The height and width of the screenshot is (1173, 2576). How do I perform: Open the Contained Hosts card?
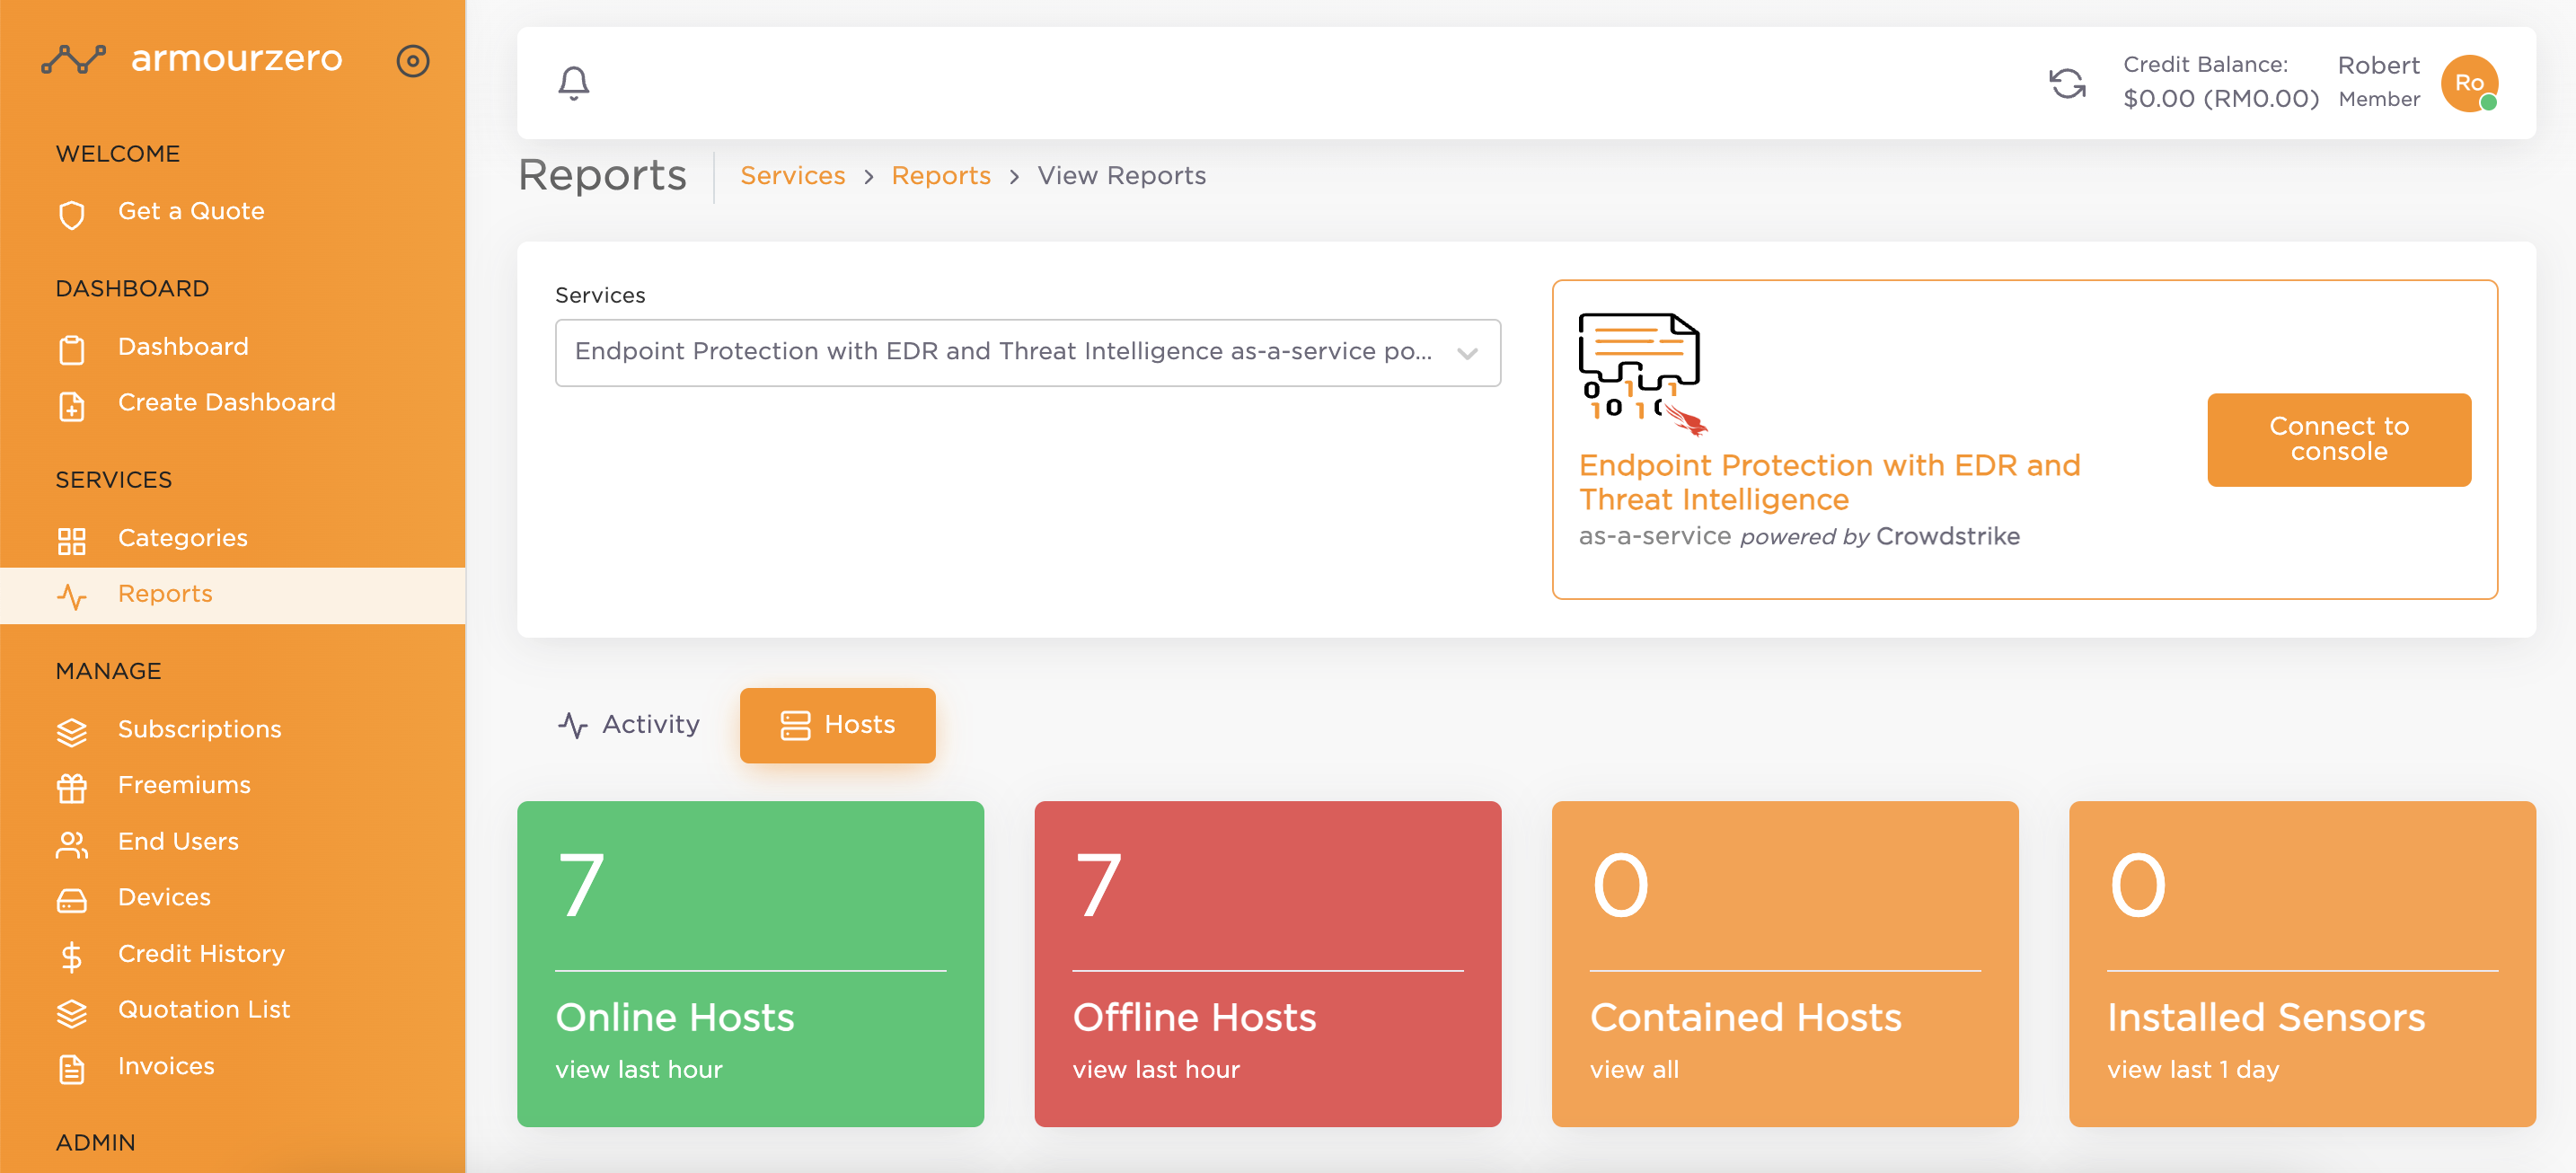point(1784,964)
